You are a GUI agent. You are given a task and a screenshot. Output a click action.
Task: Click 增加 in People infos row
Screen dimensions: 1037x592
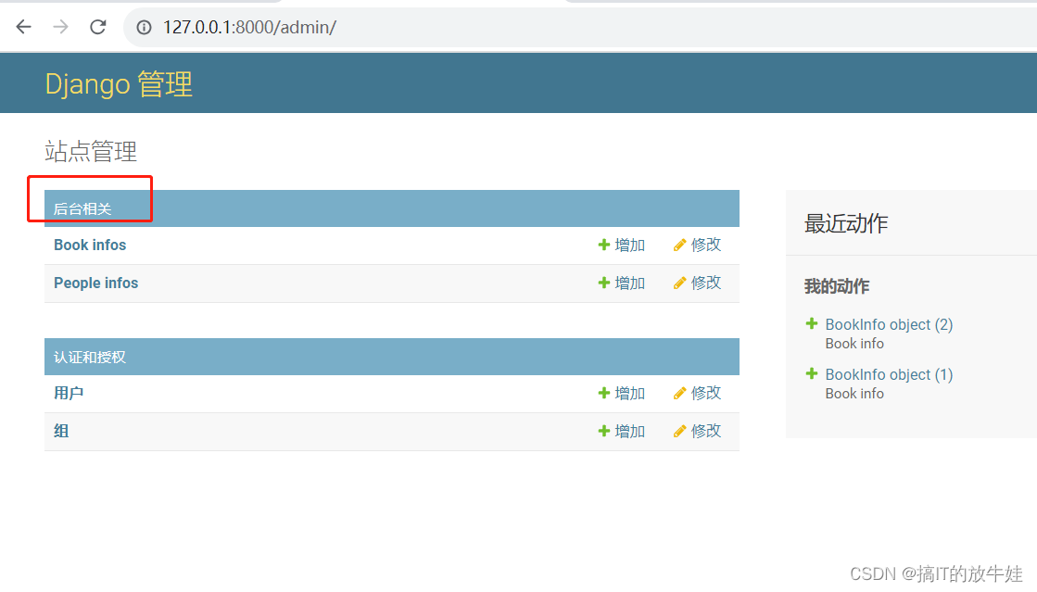tap(622, 283)
